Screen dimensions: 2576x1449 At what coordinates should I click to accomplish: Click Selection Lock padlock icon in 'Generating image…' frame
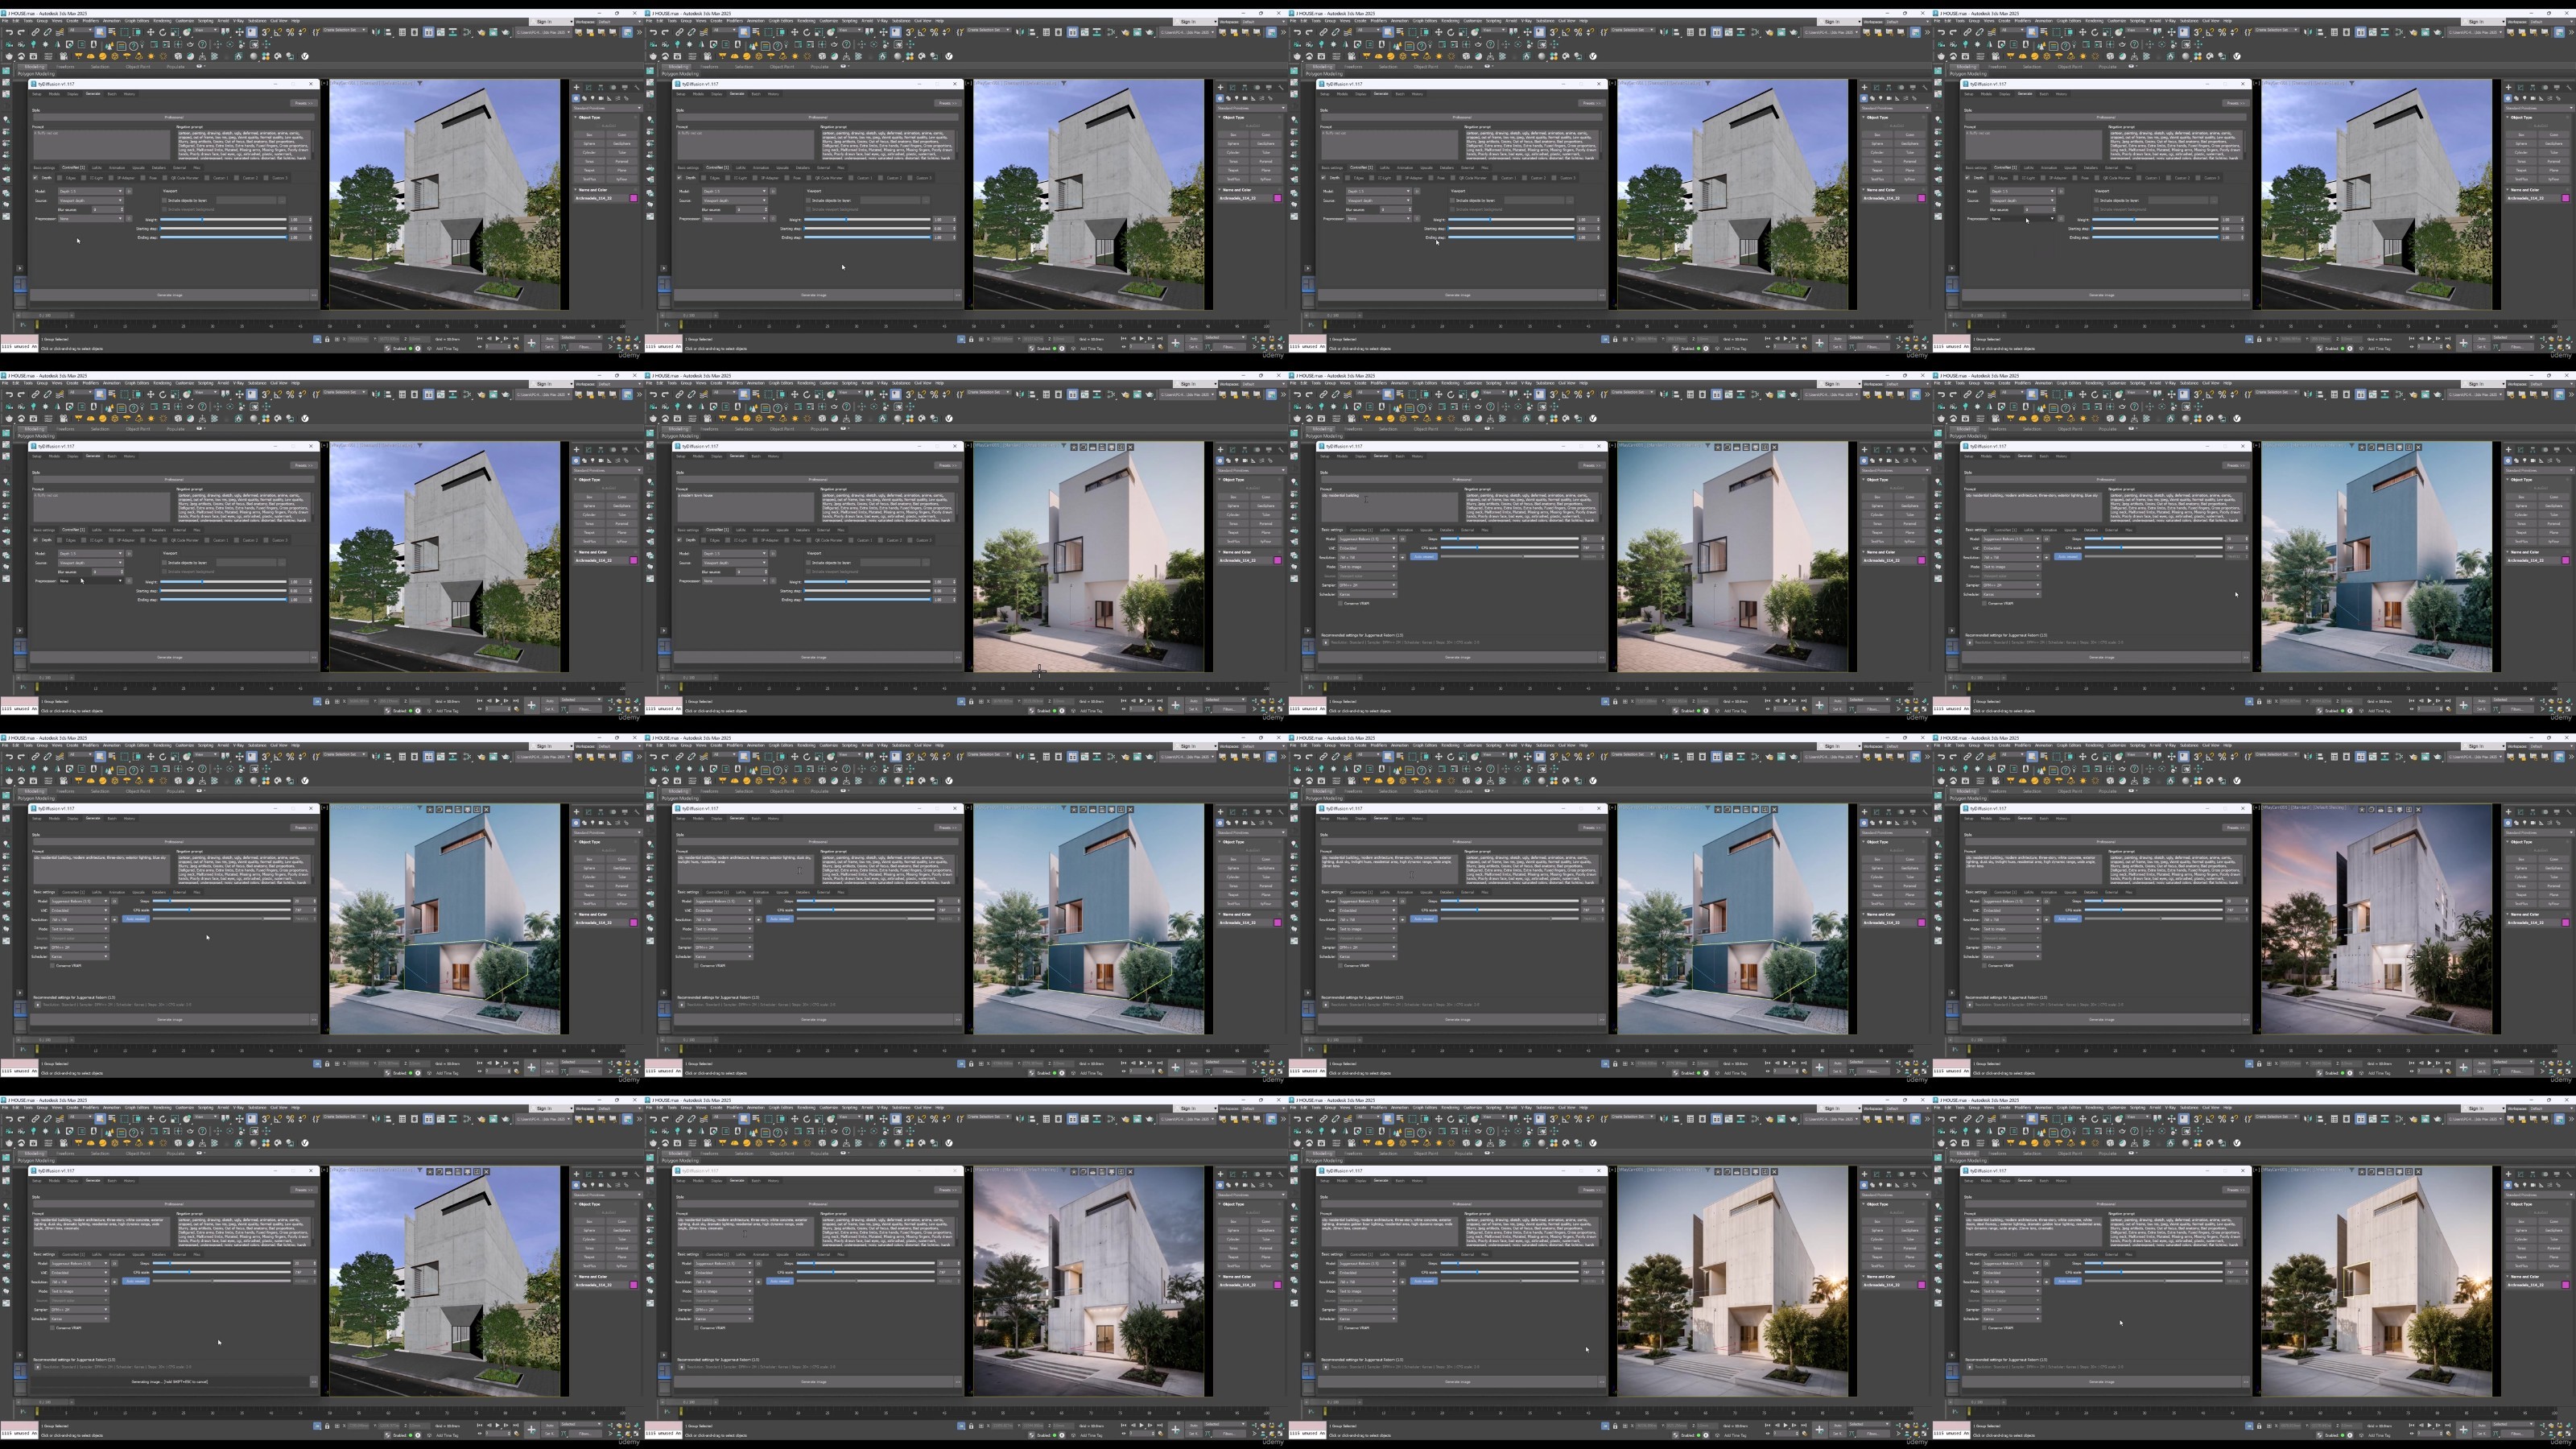click(x=327, y=1426)
